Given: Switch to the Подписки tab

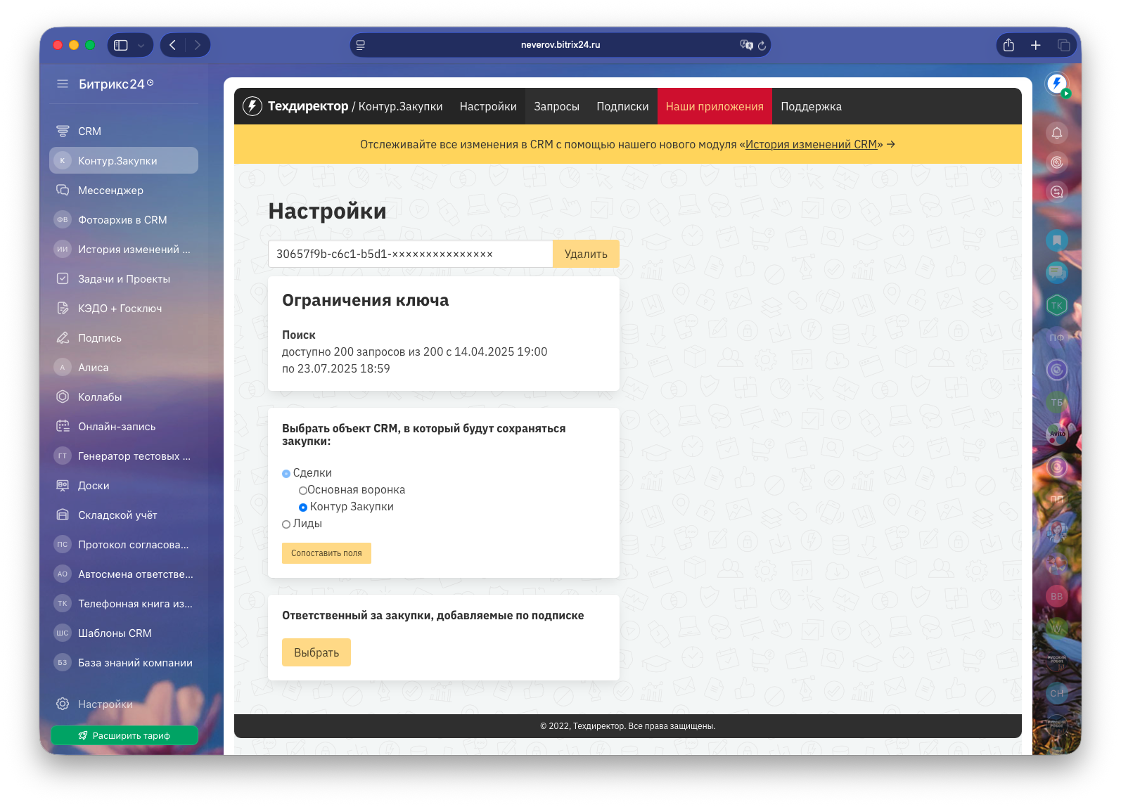Looking at the screenshot, I should [622, 107].
